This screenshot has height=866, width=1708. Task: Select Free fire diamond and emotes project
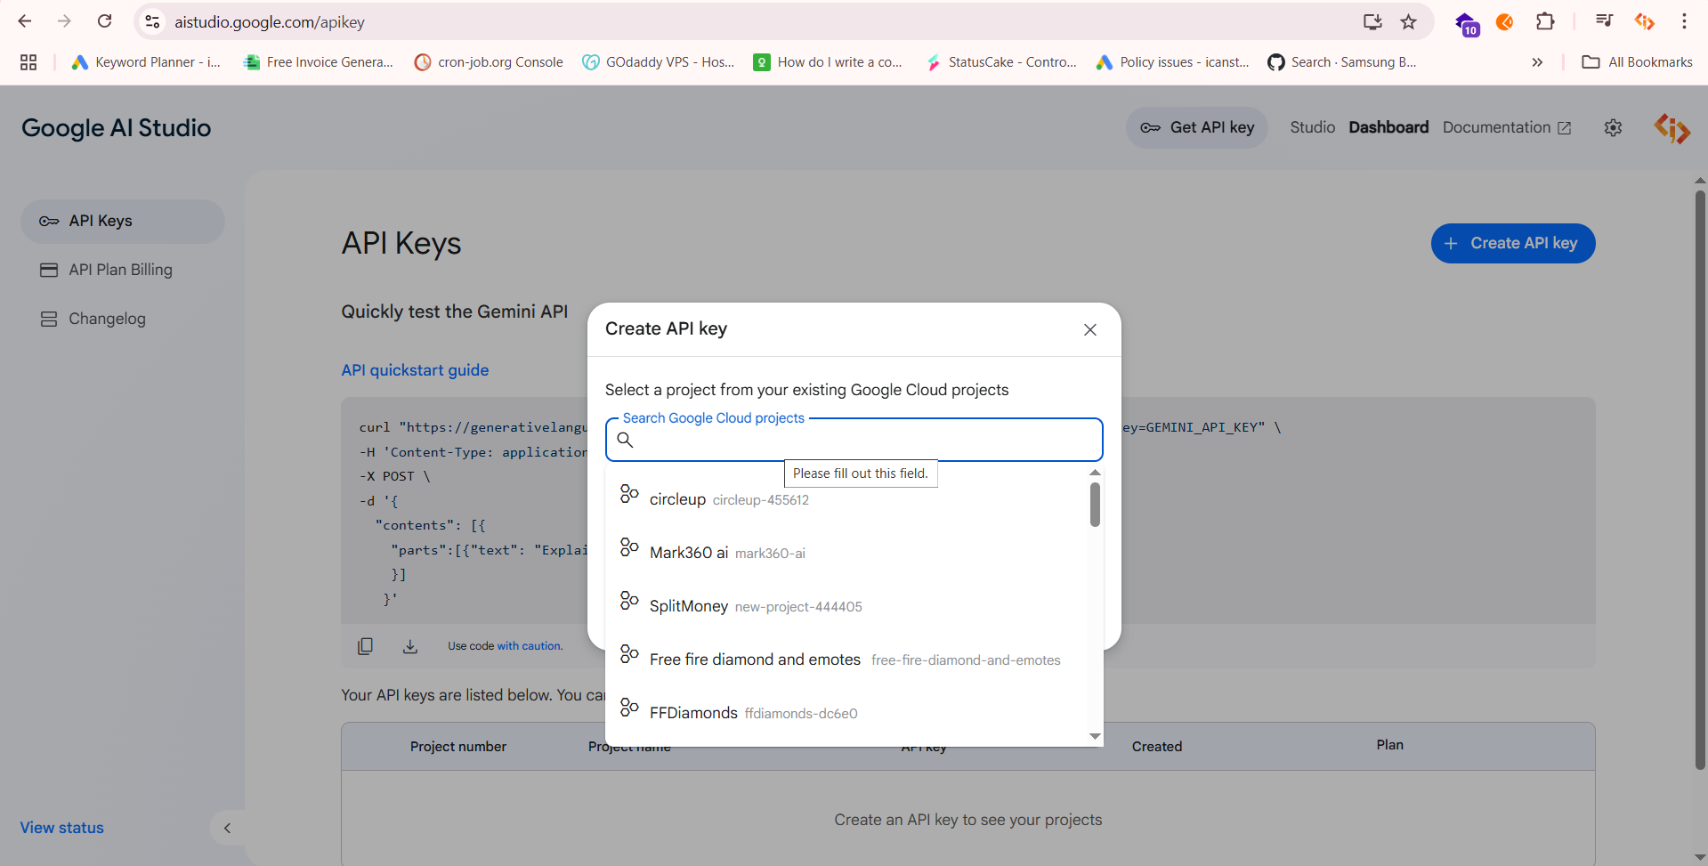coord(846,660)
